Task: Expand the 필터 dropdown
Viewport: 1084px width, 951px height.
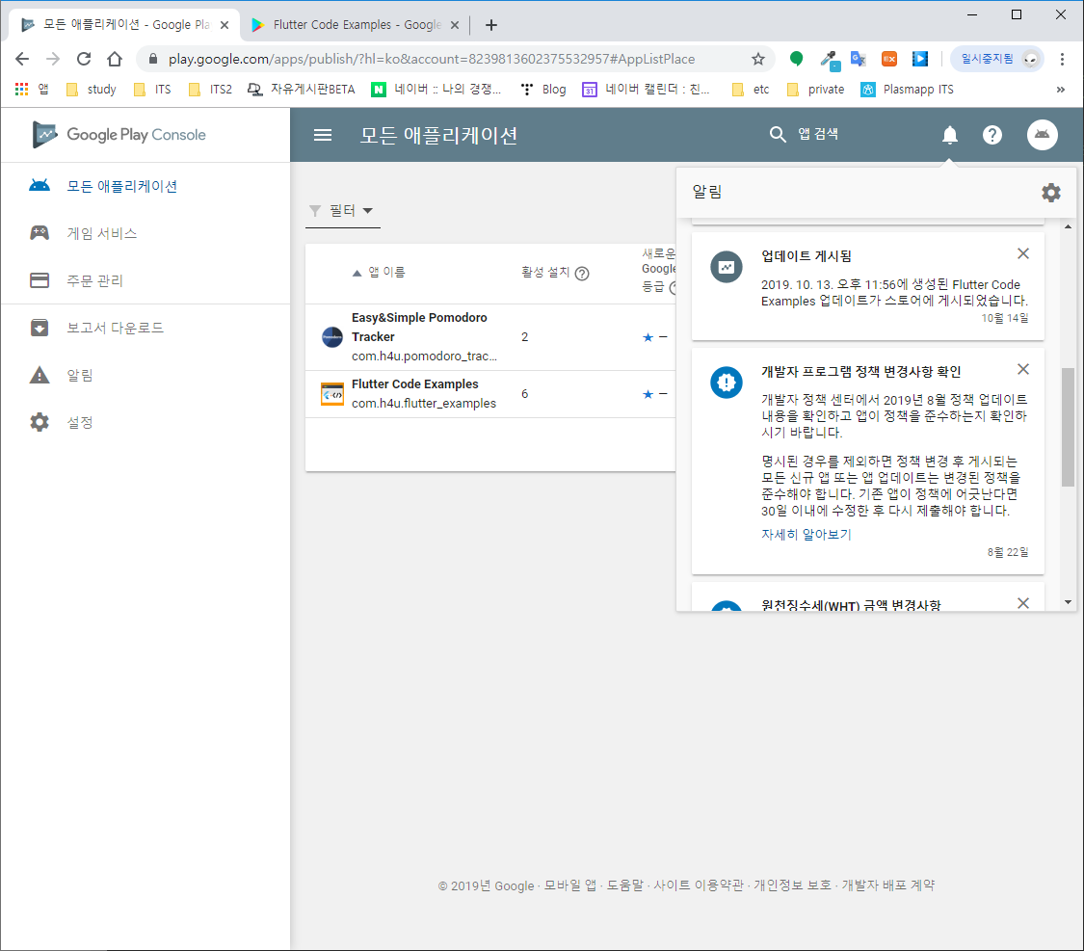Action: pyautogui.click(x=342, y=210)
